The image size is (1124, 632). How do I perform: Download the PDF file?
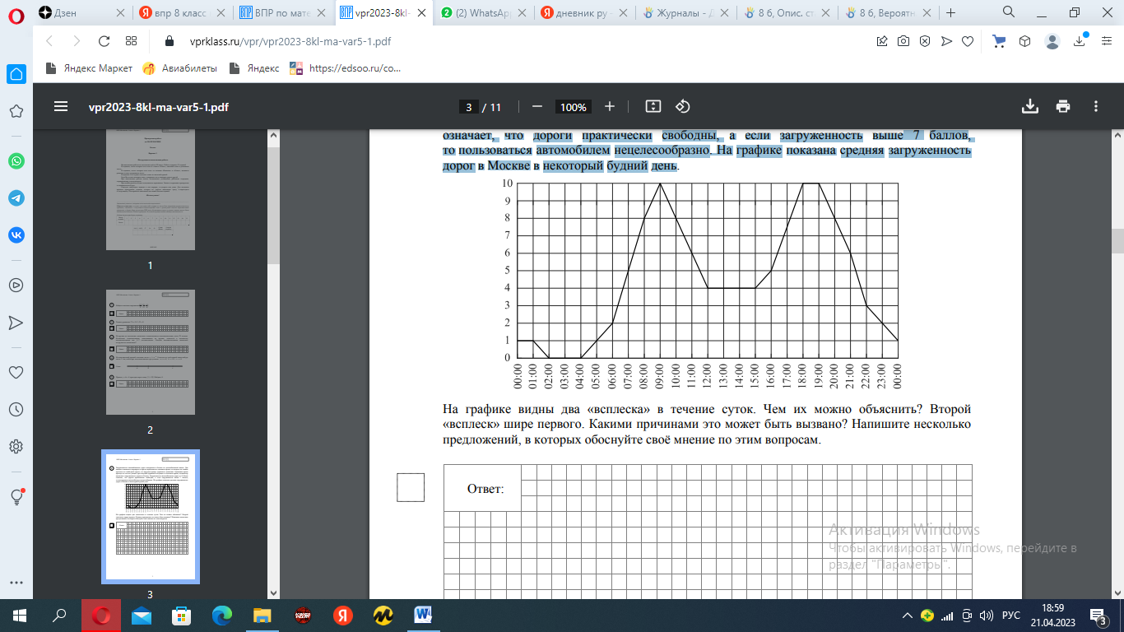1029,106
